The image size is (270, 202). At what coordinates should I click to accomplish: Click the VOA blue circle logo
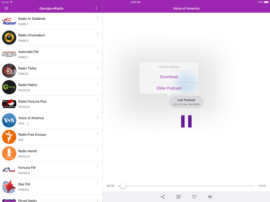click(x=9, y=120)
